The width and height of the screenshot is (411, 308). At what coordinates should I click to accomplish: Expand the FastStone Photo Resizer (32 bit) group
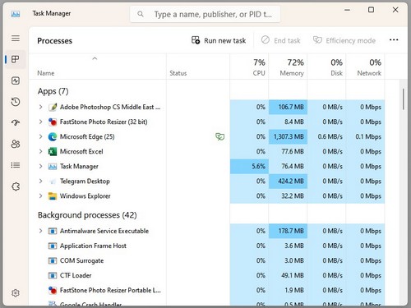40,122
